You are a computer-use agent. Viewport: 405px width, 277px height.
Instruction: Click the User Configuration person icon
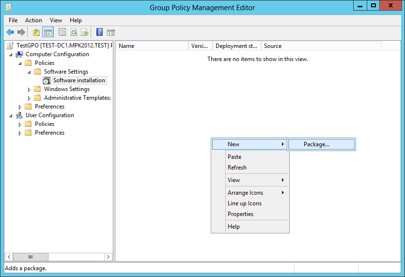pyautogui.click(x=19, y=115)
